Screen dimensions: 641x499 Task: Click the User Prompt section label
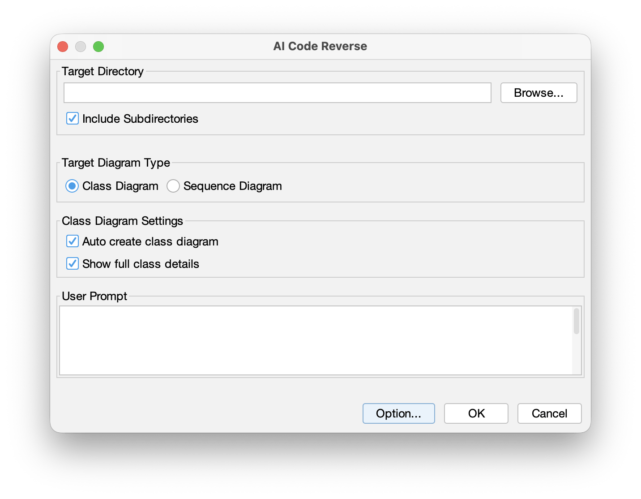pyautogui.click(x=94, y=296)
